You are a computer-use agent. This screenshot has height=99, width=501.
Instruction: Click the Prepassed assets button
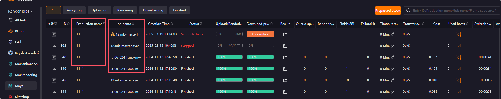(x=388, y=10)
